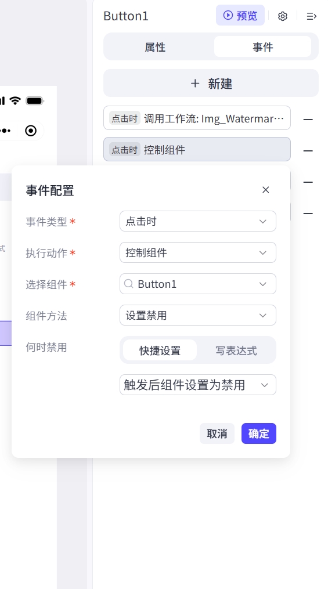Remove the 调用工作流 event with the minus icon
Image resolution: width=328 pixels, height=589 pixels.
(308, 120)
